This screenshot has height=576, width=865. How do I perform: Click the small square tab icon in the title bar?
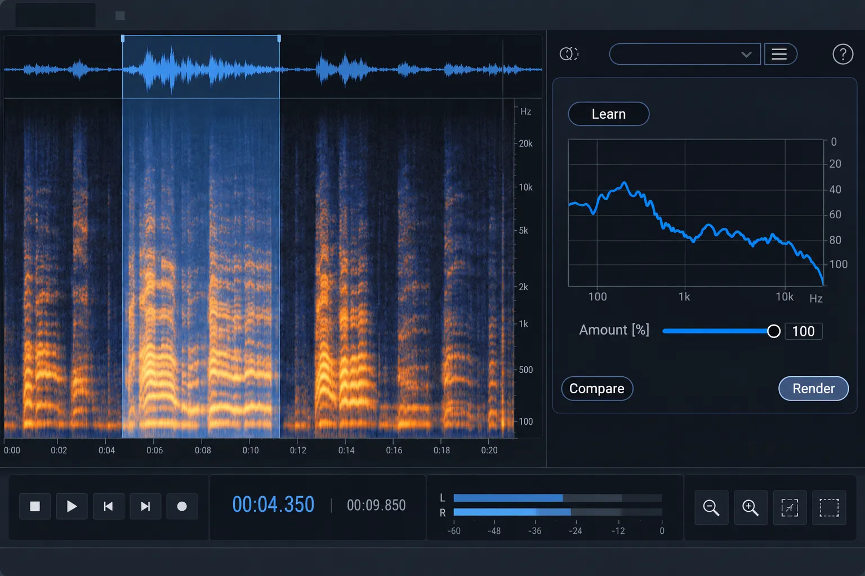(120, 16)
